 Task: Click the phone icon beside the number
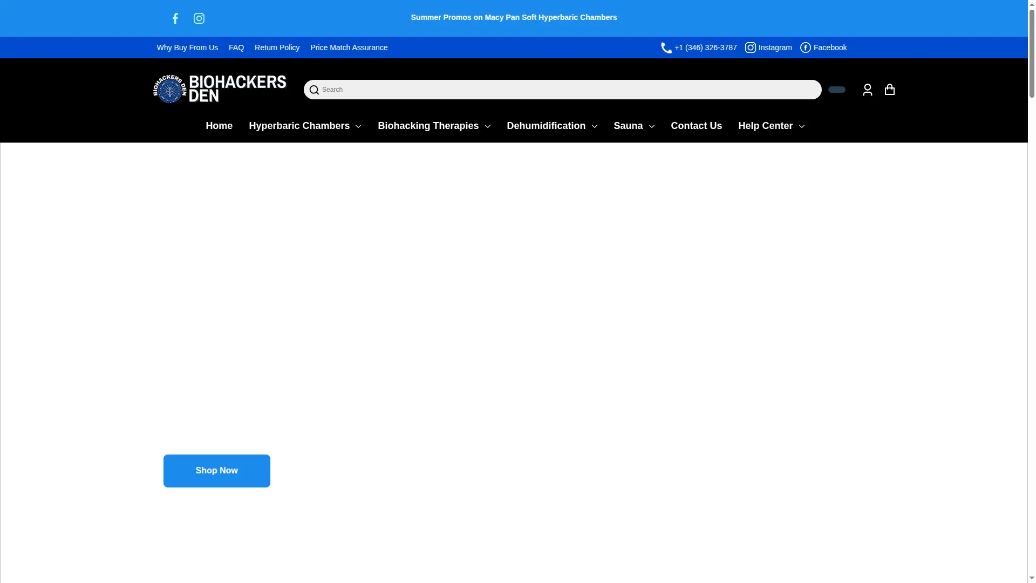point(666,48)
